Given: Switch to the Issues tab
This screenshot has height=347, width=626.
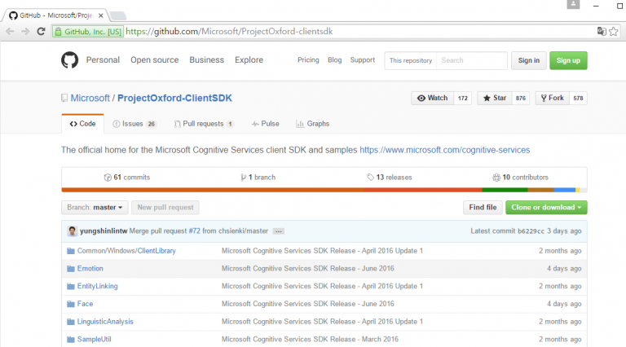Looking at the screenshot, I should pyautogui.click(x=134, y=124).
